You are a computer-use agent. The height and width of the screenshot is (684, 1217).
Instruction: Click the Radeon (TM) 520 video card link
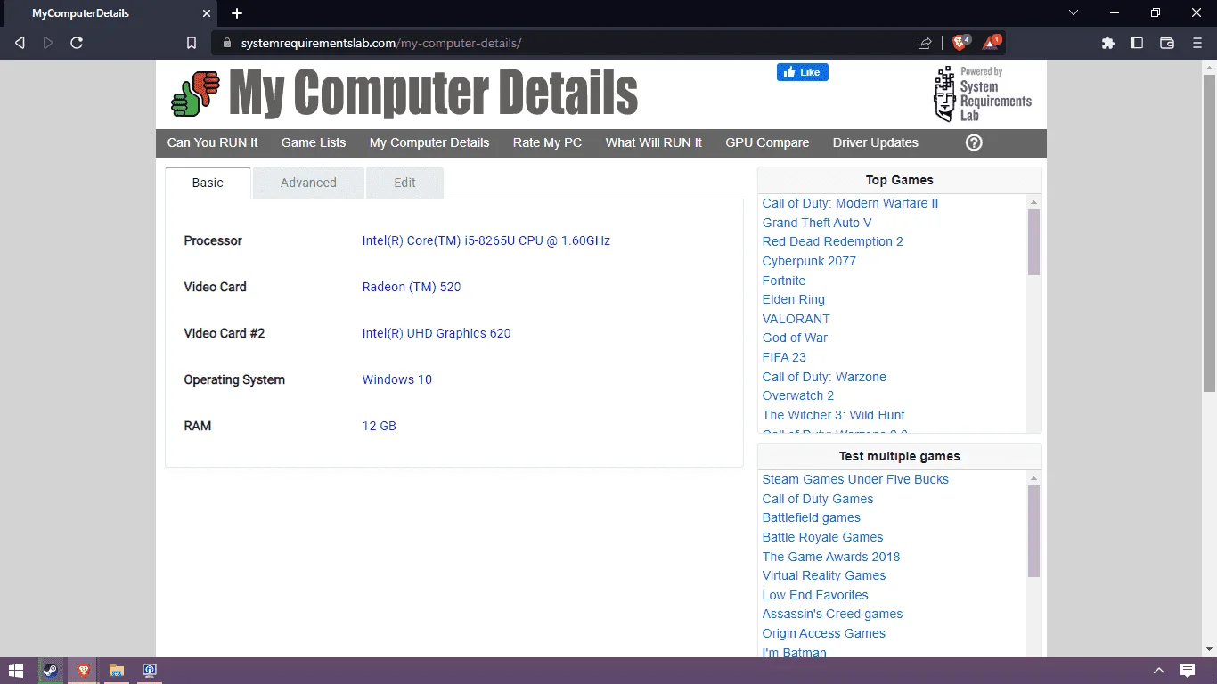412,287
